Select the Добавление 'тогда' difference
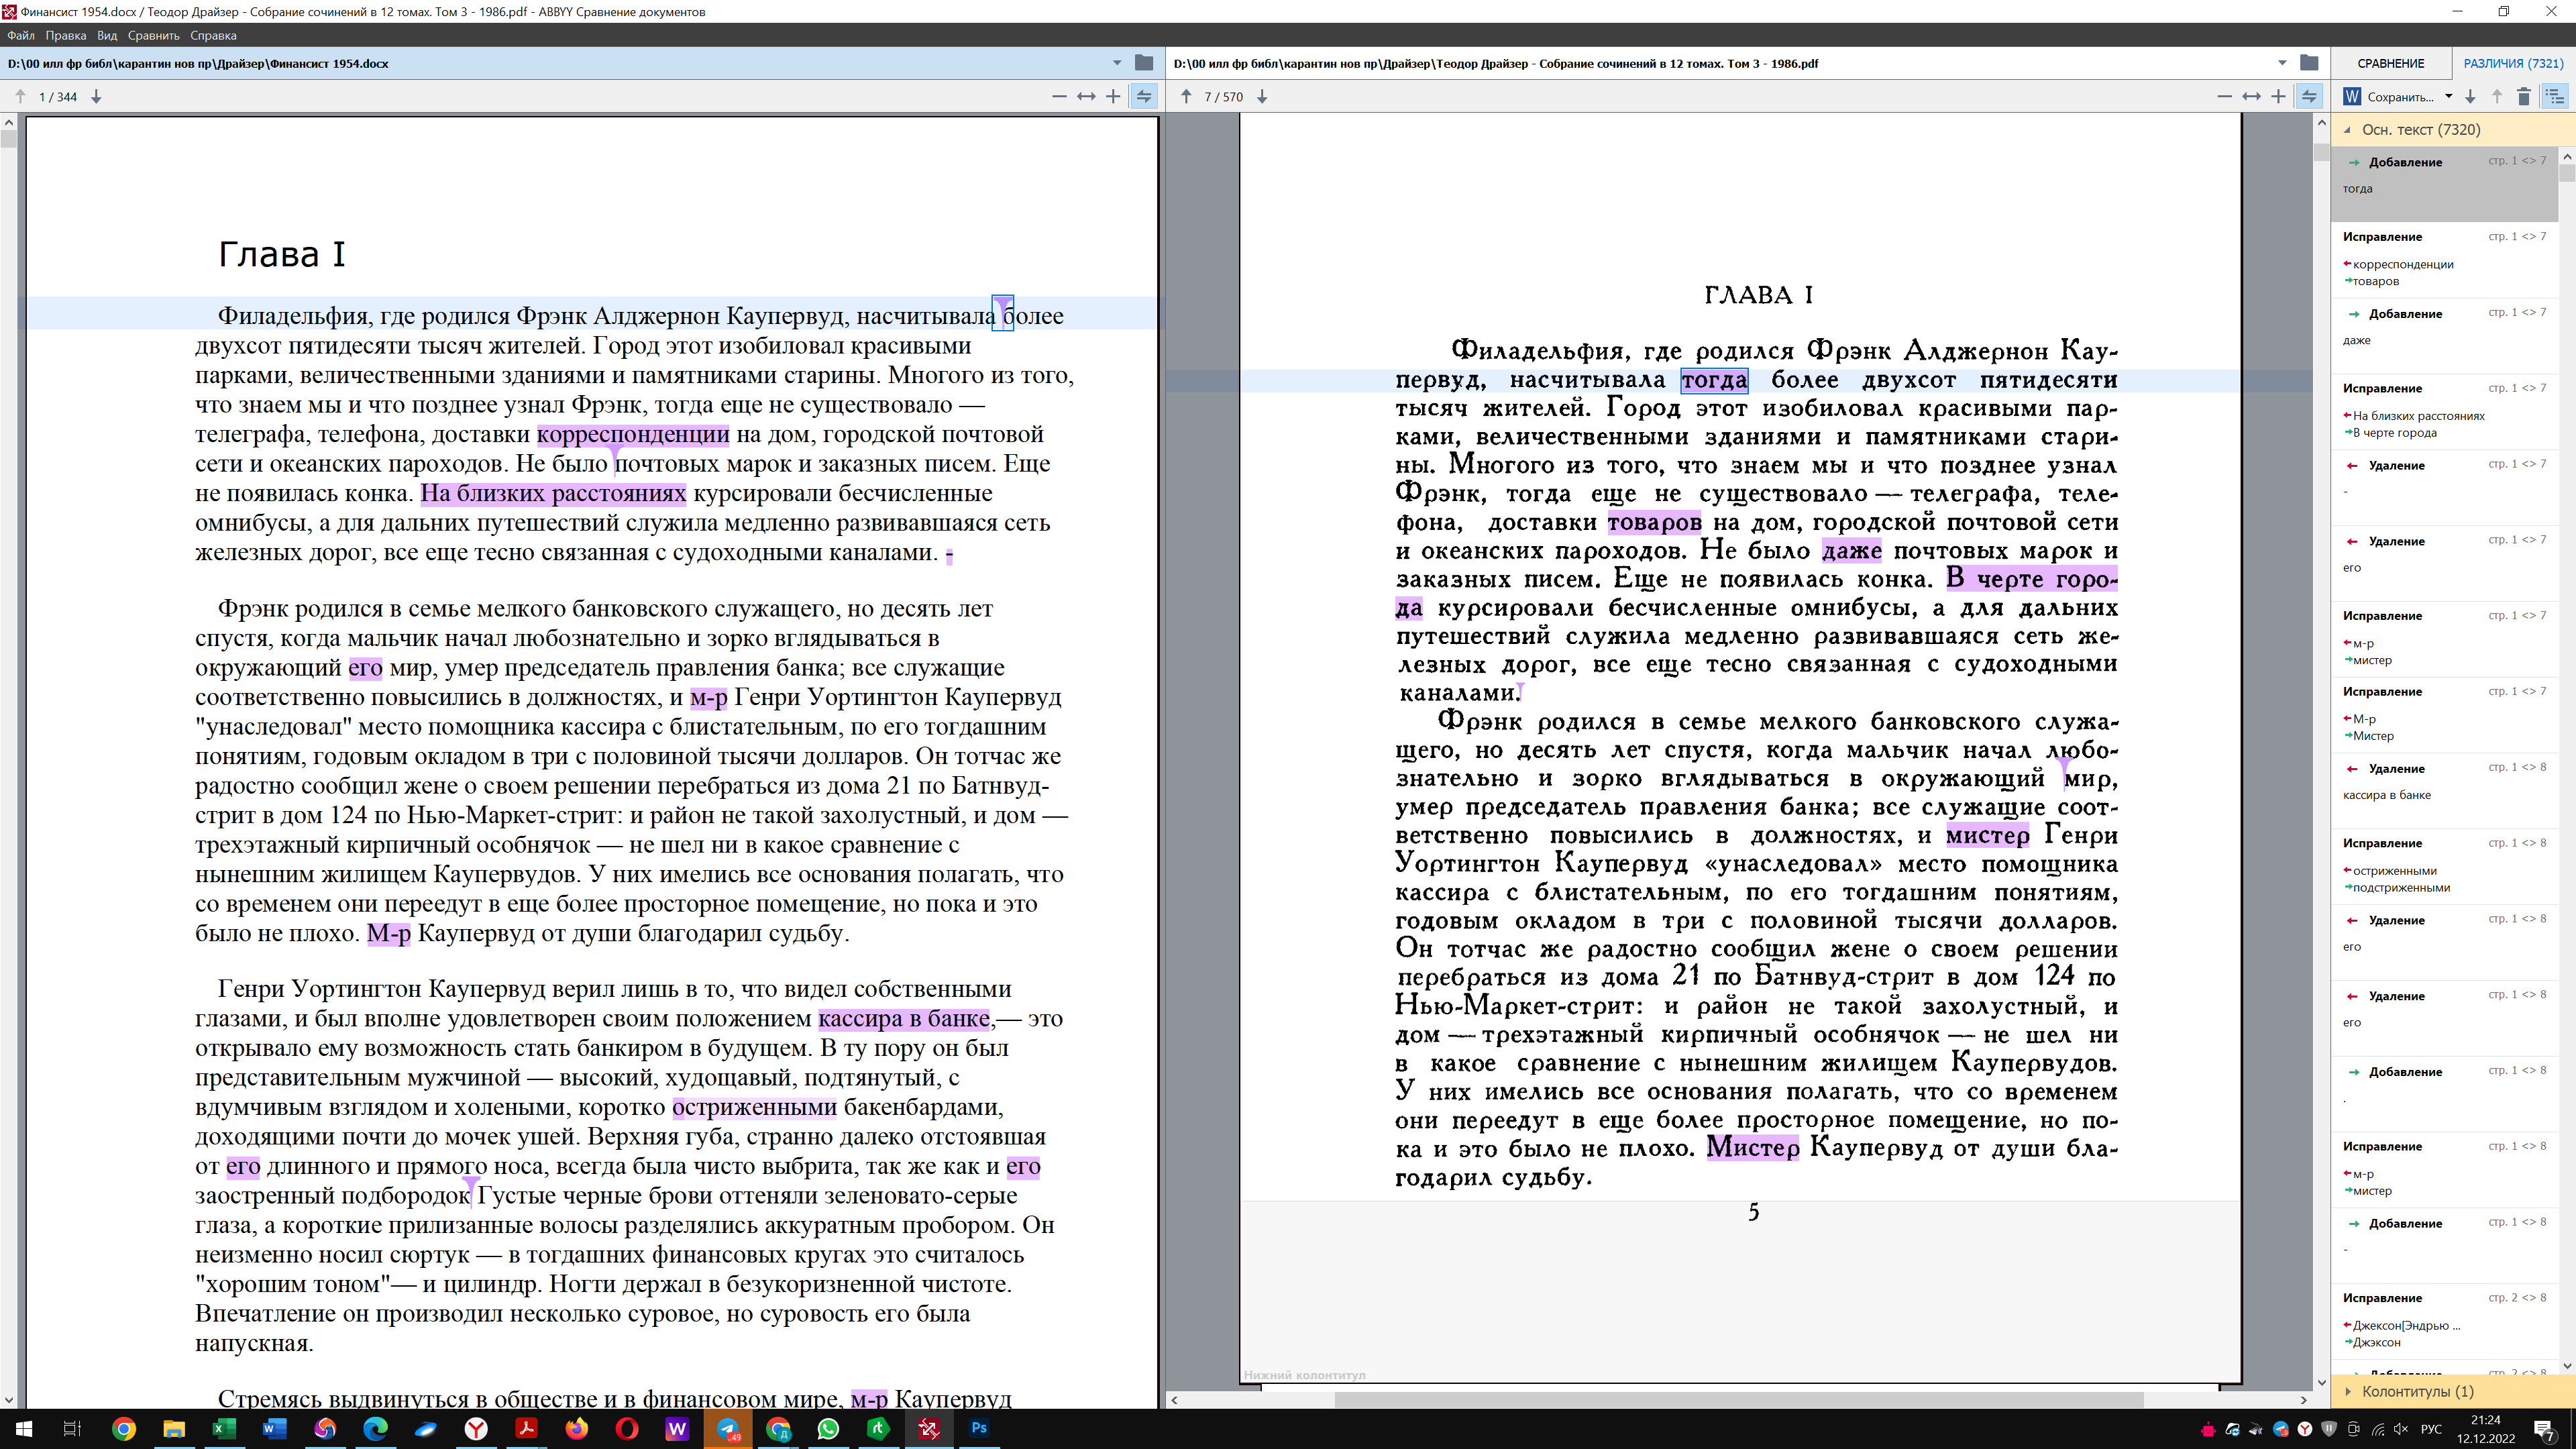2576x1449 pixels. 2444,184
